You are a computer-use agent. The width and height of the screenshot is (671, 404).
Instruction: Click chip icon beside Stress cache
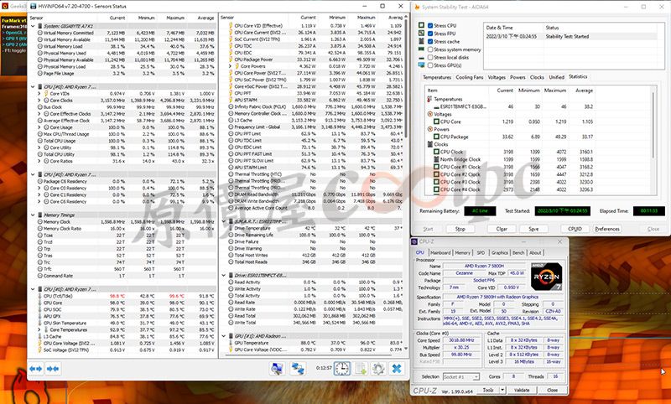422,41
